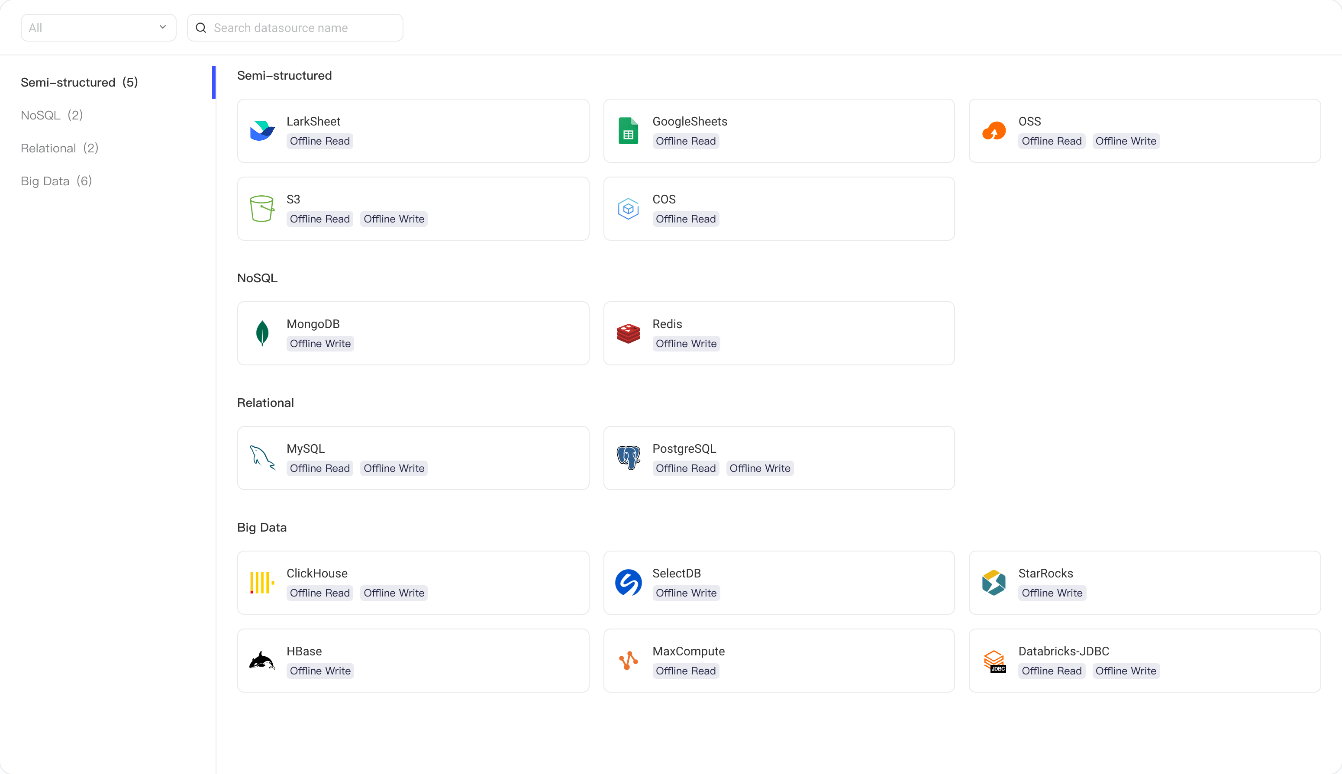Open the All filter dropdown
The height and width of the screenshot is (774, 1342).
(98, 28)
